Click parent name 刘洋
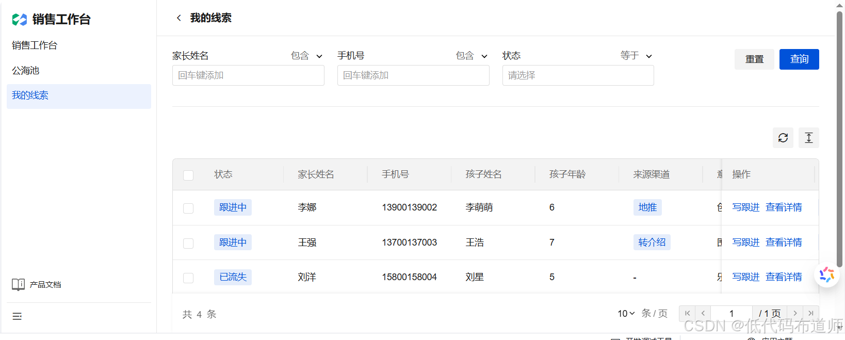 [x=307, y=277]
